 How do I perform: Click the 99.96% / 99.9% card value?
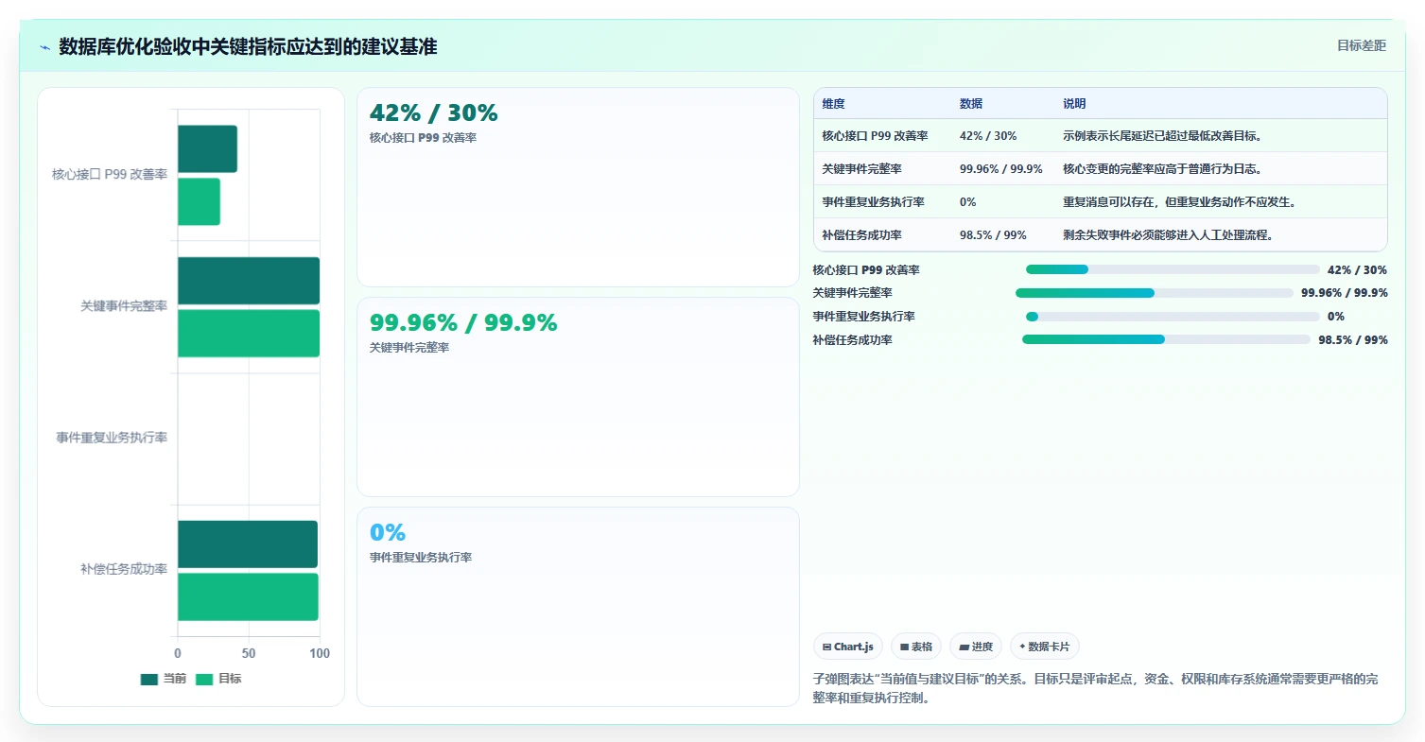point(463,323)
